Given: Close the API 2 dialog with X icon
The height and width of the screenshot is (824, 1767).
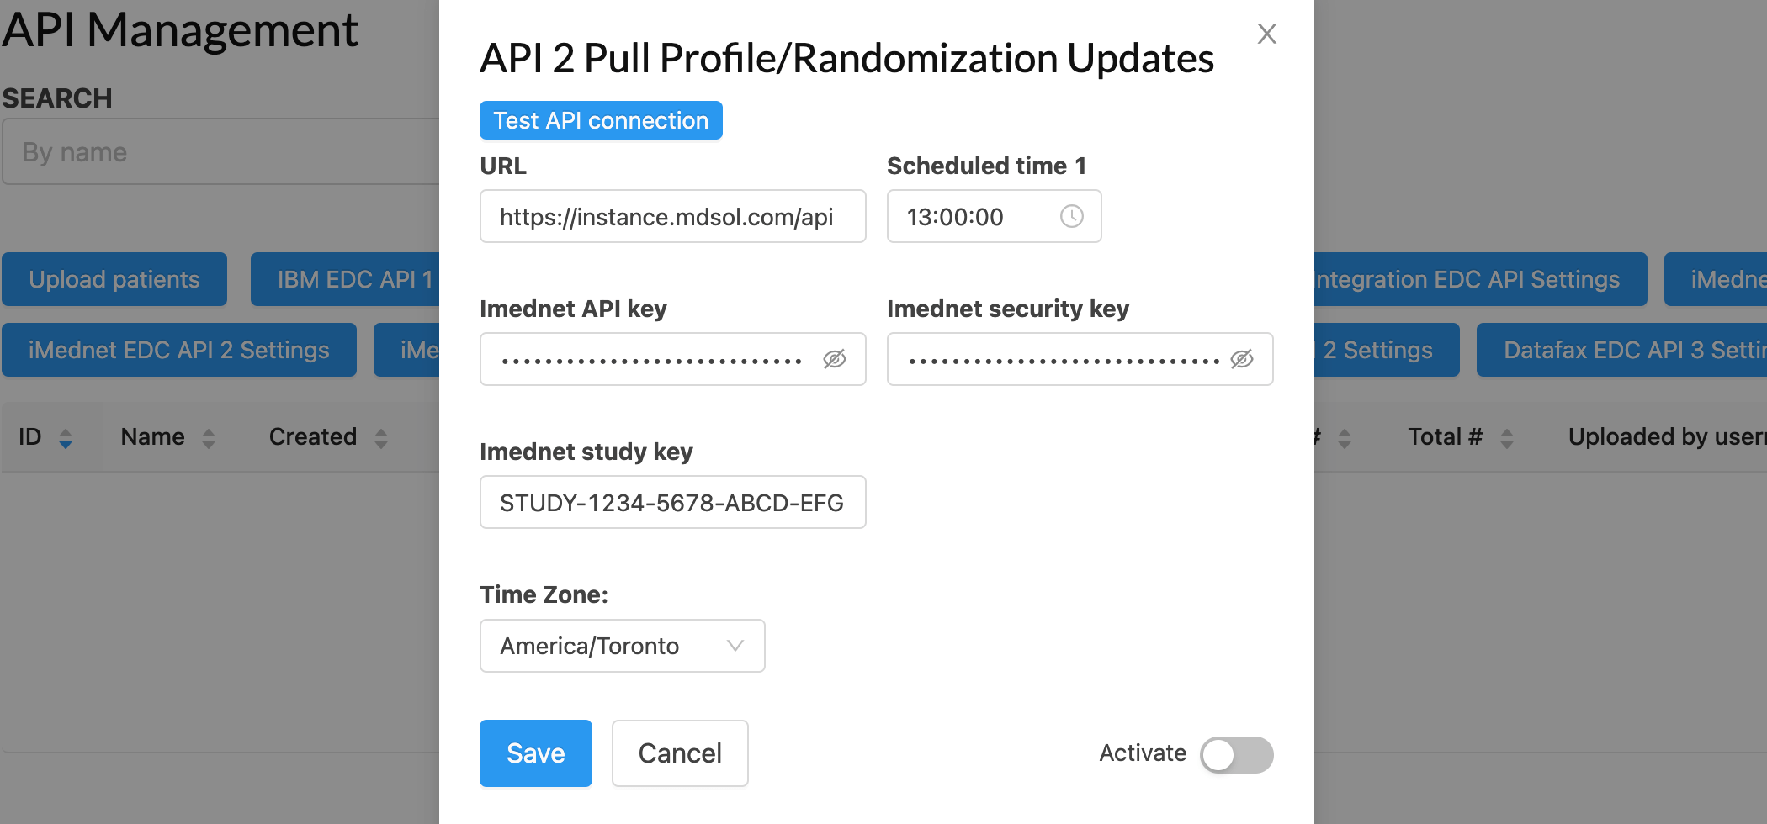Looking at the screenshot, I should pos(1266,34).
